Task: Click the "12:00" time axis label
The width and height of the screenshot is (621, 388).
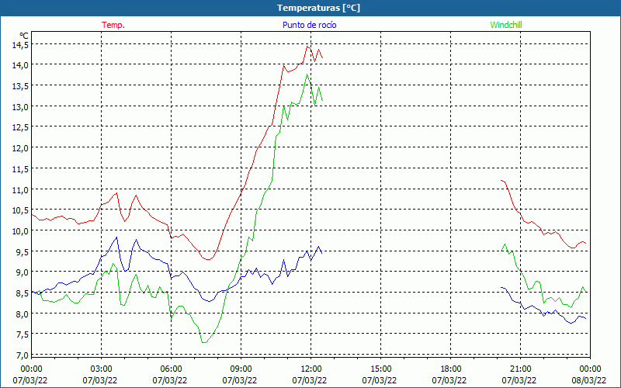Action: coord(311,369)
